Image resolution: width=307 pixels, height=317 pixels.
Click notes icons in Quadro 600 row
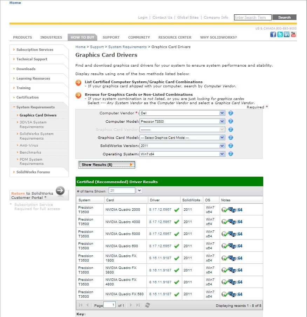(x=232, y=246)
